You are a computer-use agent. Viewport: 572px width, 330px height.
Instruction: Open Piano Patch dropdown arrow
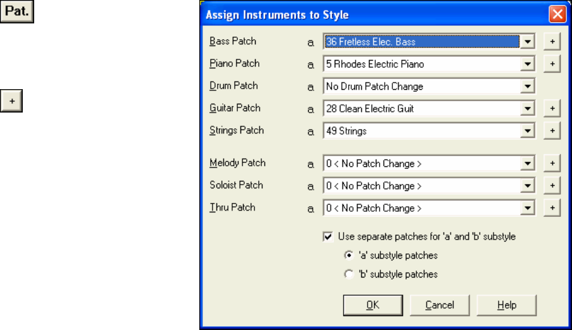[528, 64]
